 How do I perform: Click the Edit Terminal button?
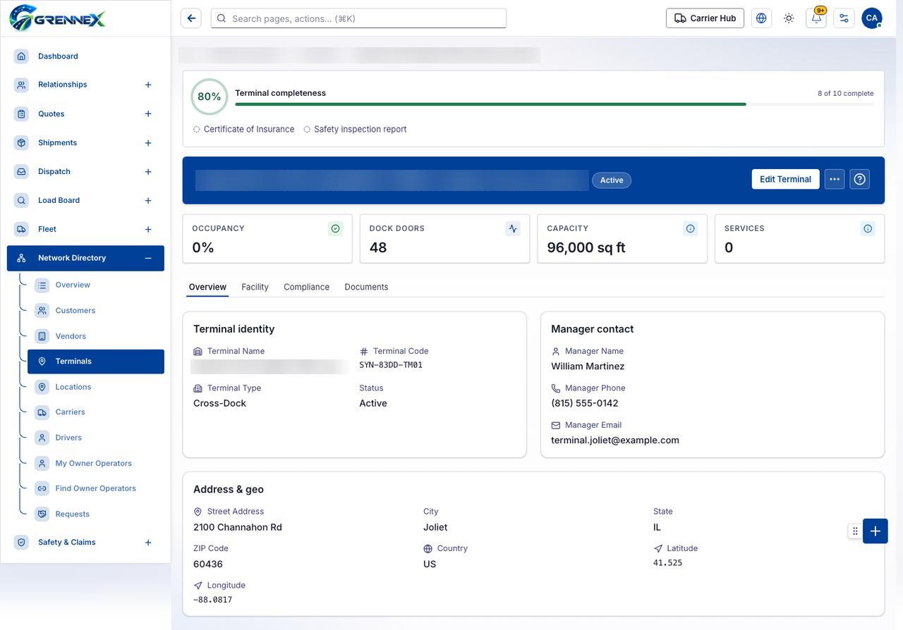click(785, 179)
